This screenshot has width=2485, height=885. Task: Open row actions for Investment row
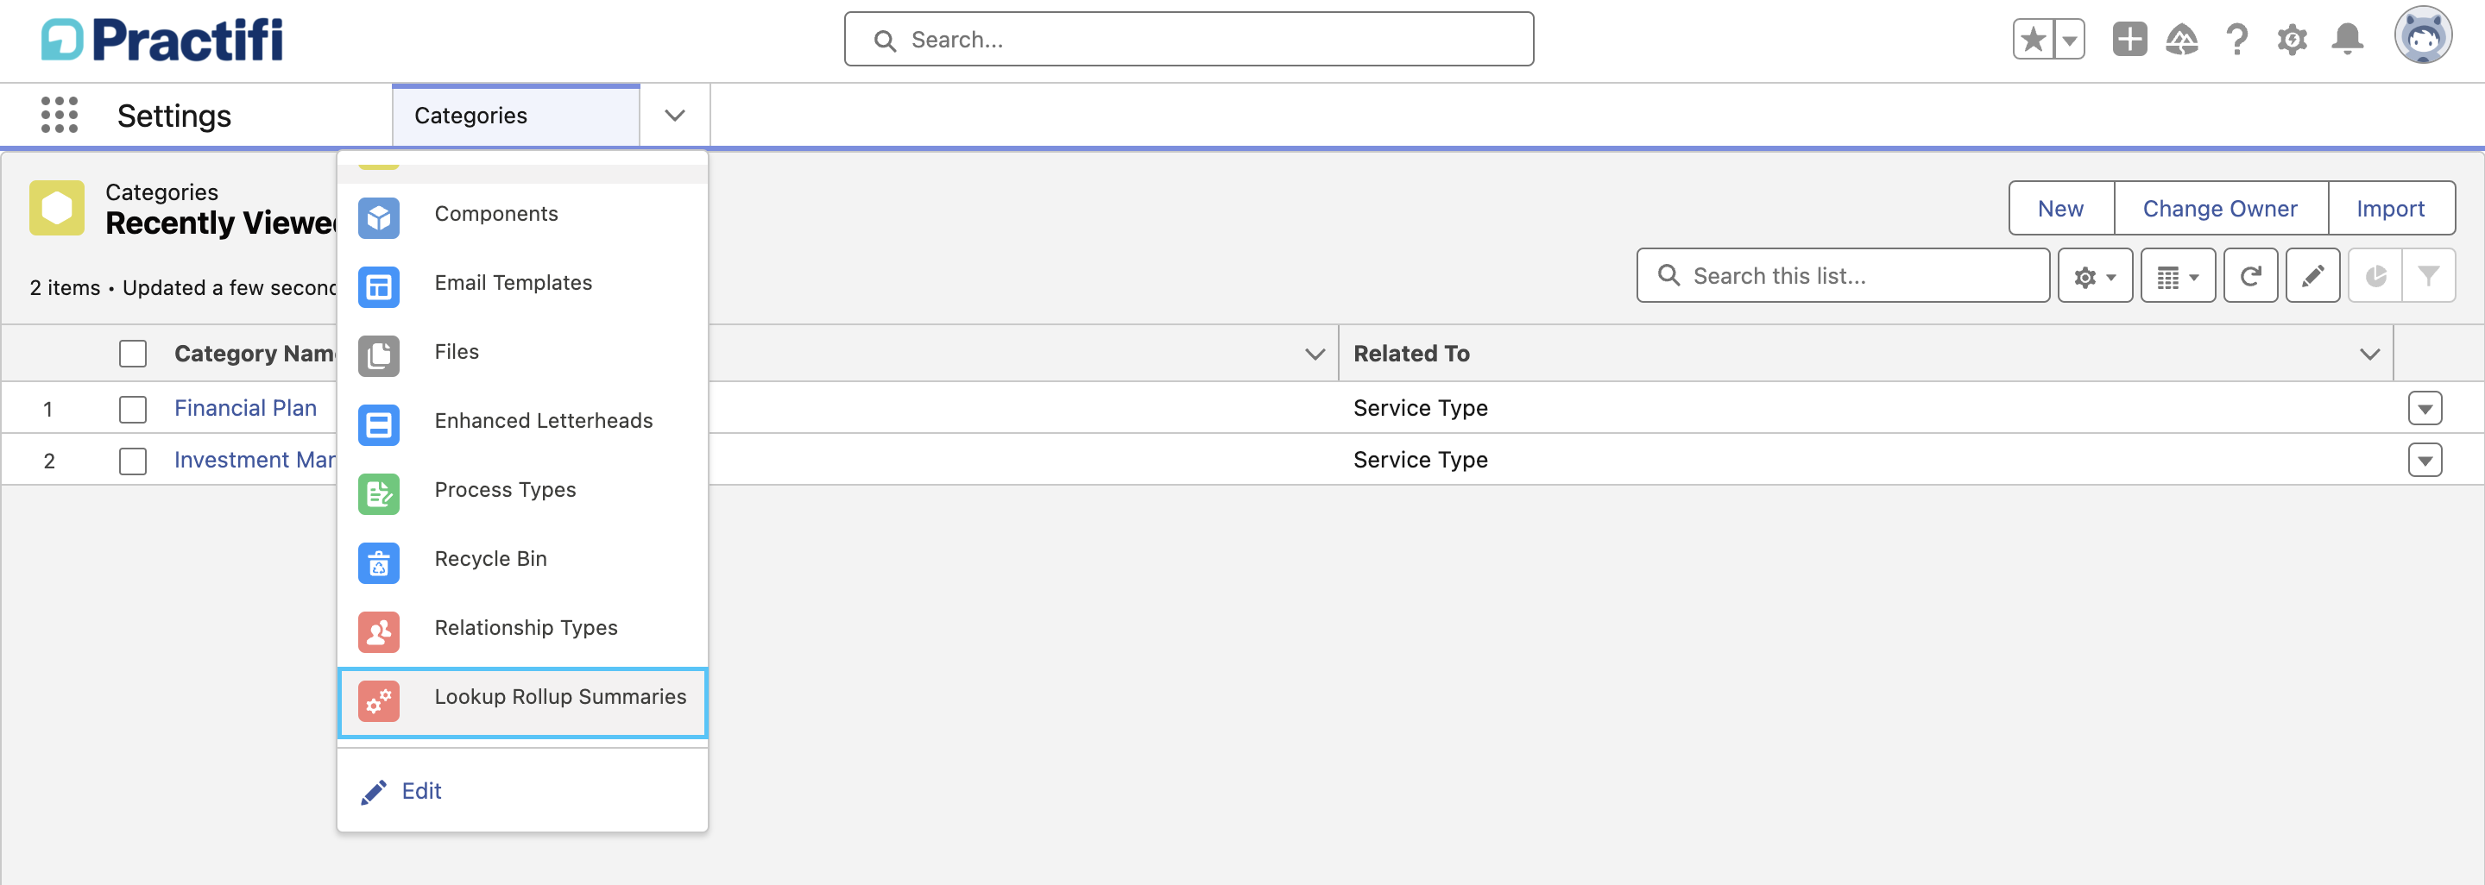[2425, 460]
